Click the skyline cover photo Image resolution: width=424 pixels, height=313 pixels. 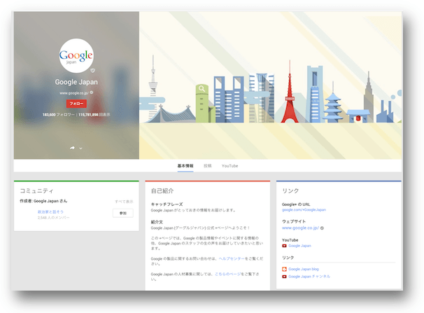click(x=270, y=85)
